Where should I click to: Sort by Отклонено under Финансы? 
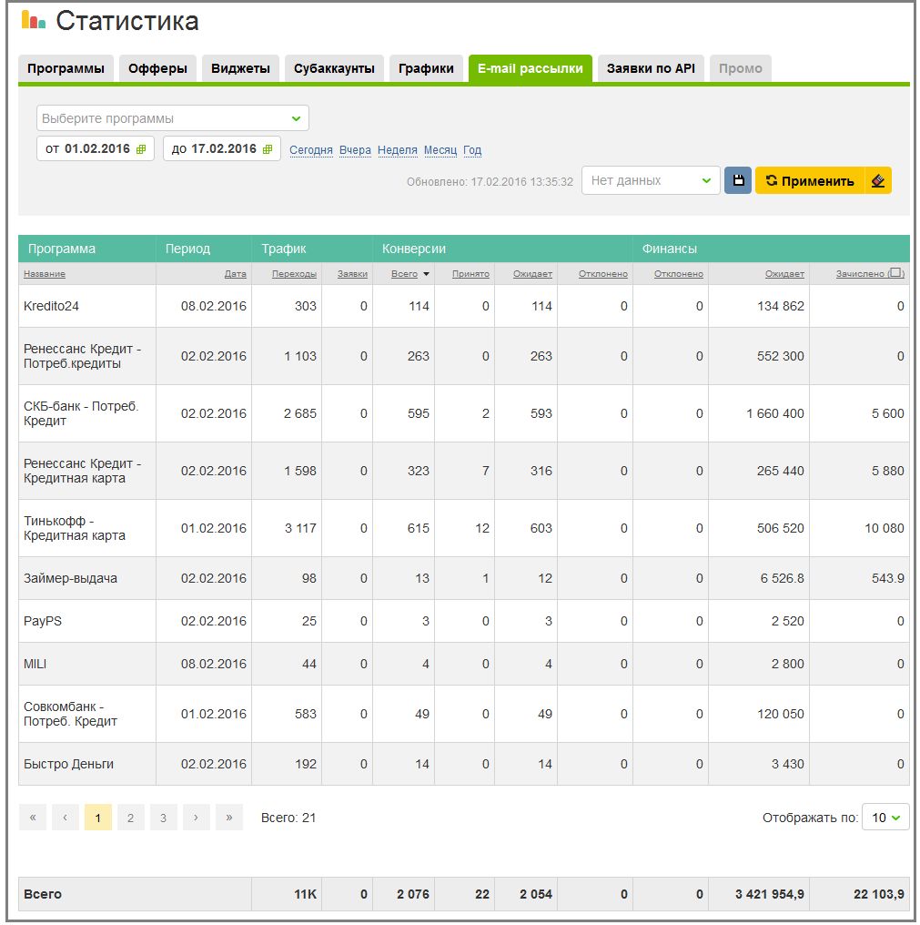pyautogui.click(x=679, y=274)
